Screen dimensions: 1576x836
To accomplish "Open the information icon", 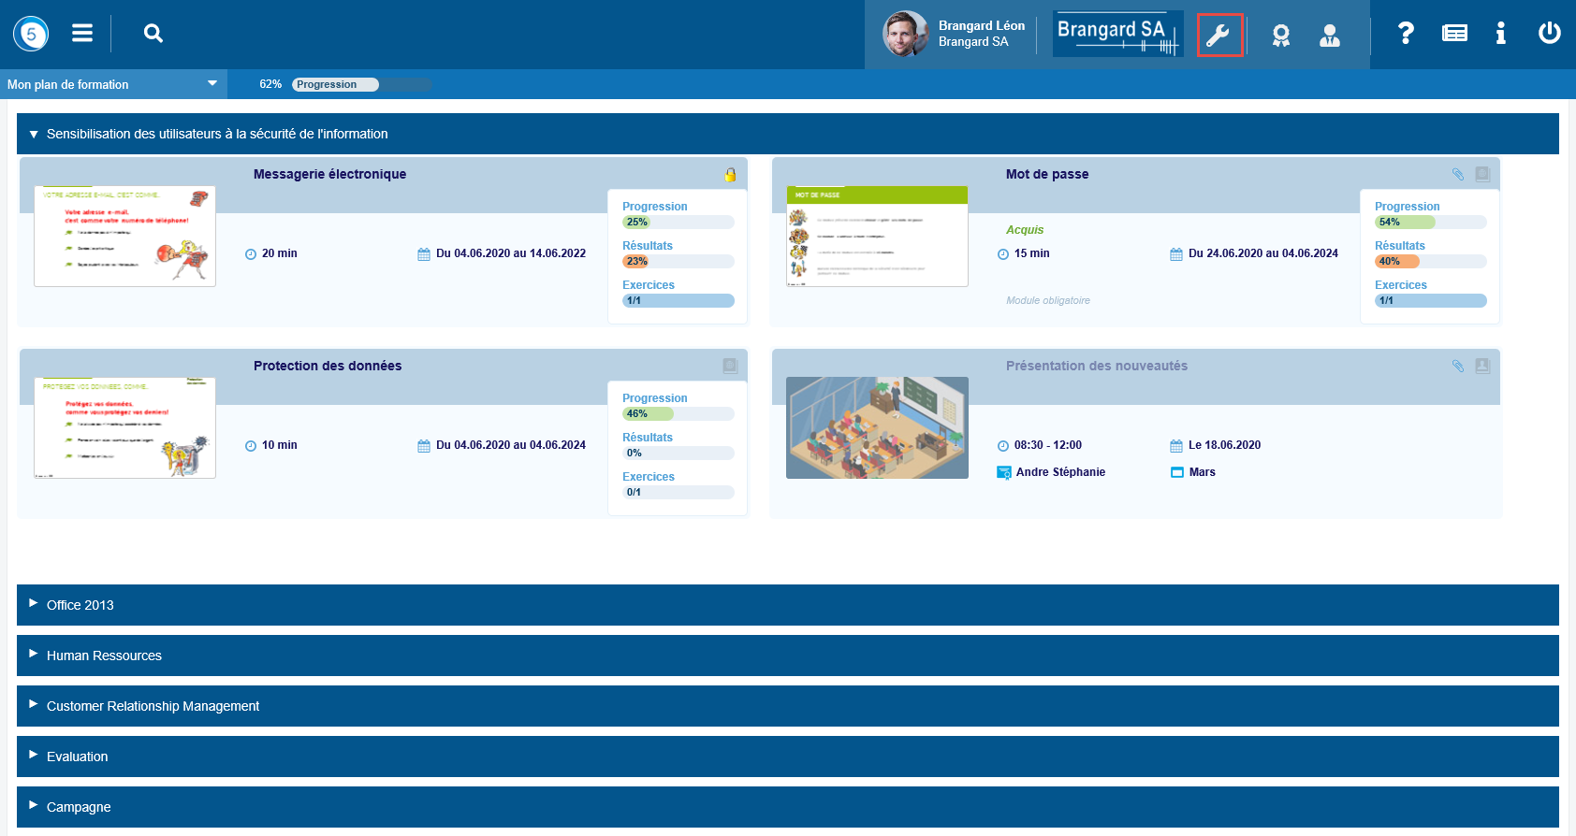I will [1500, 34].
